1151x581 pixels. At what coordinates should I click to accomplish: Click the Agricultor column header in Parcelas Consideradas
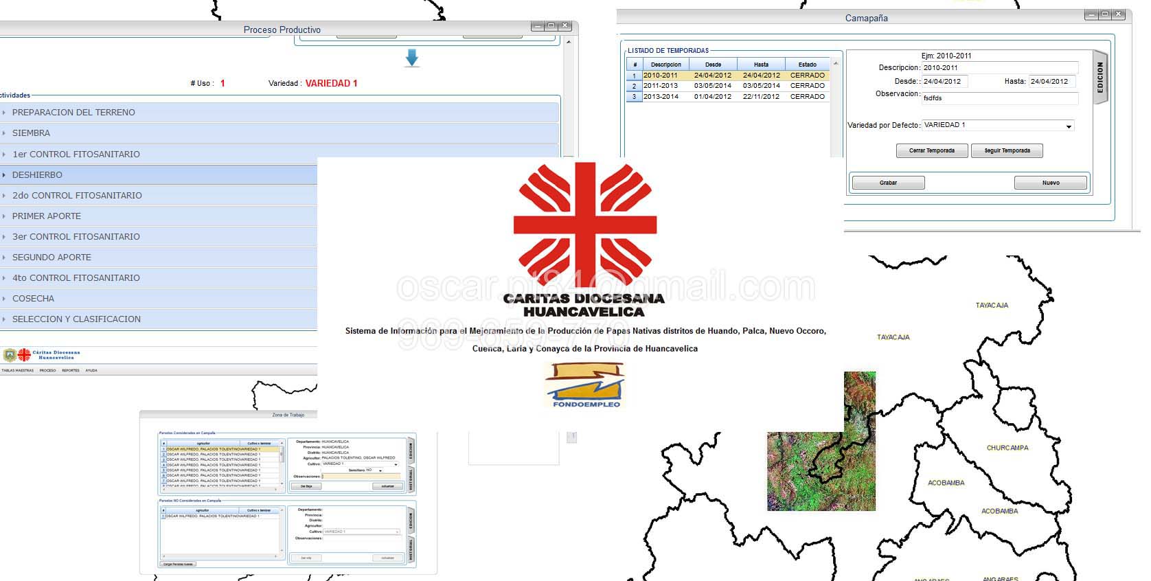point(203,444)
